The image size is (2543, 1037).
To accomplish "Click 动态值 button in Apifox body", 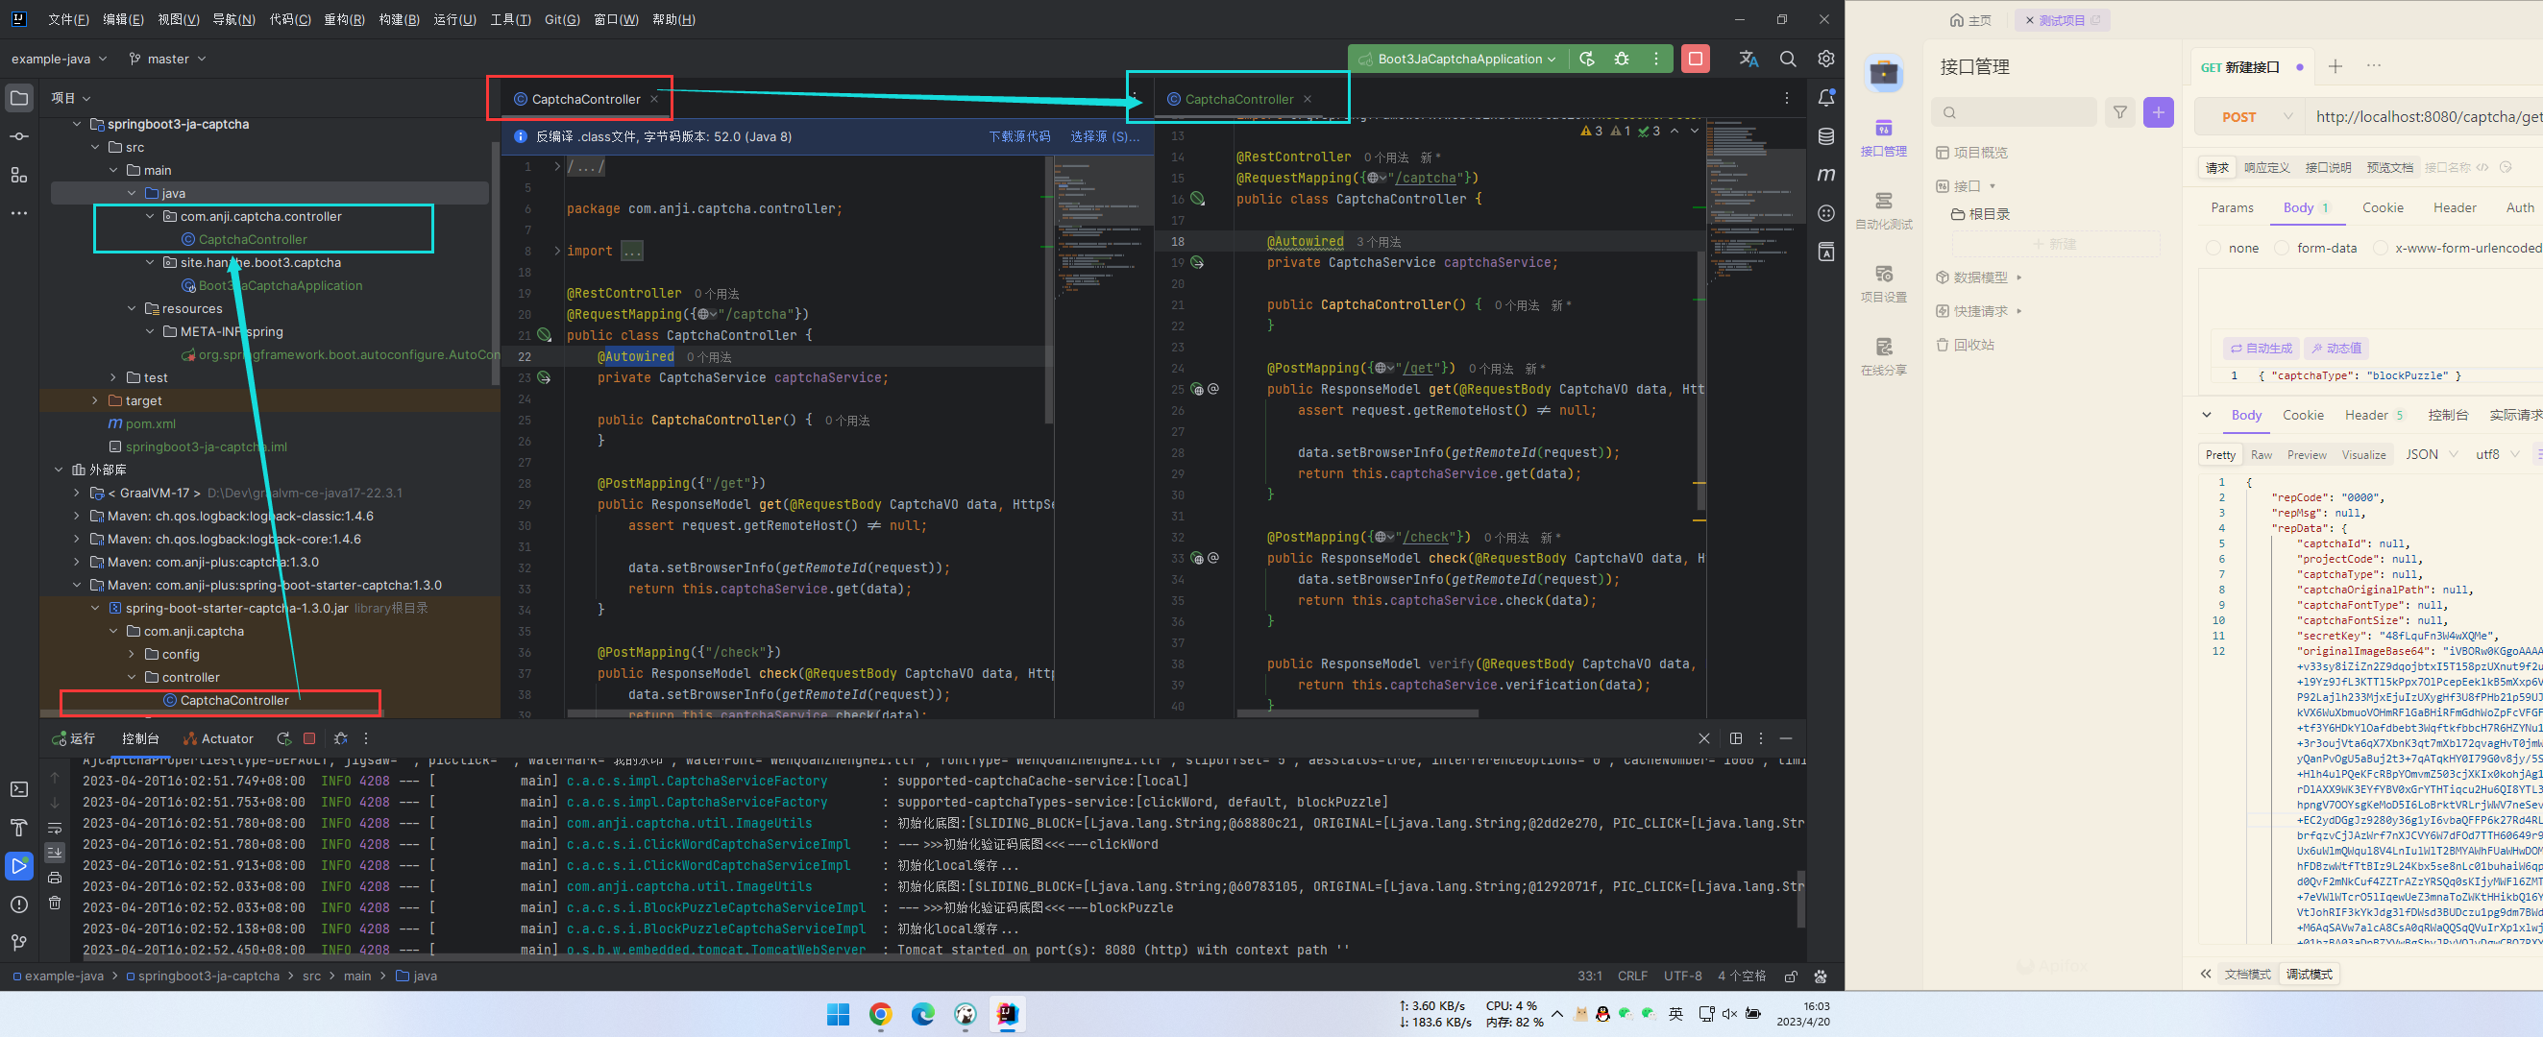I will [x=2335, y=349].
